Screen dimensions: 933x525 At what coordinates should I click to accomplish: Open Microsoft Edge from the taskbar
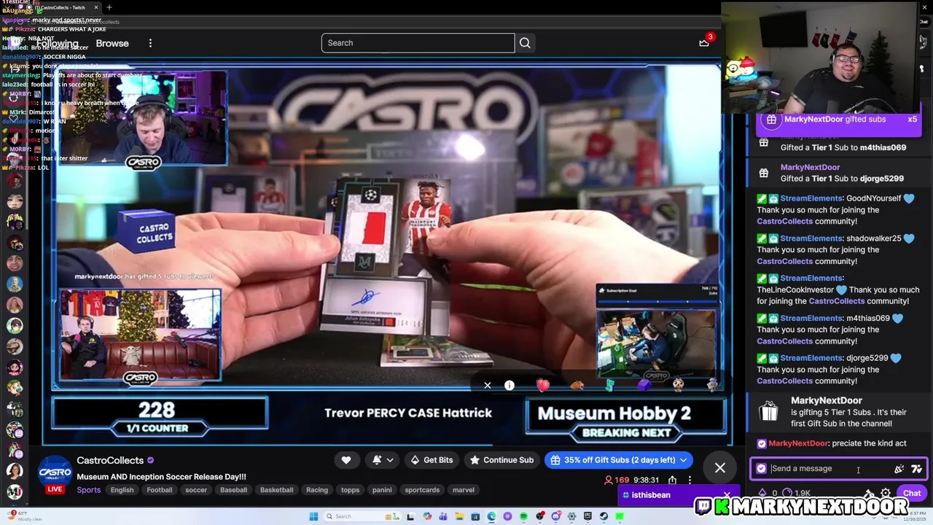click(491, 516)
